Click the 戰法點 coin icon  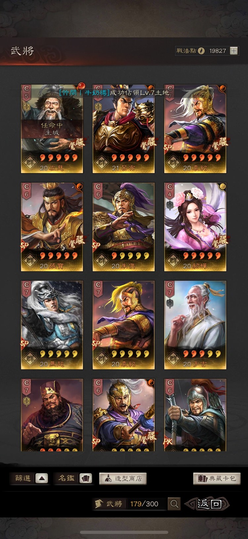coord(201,51)
